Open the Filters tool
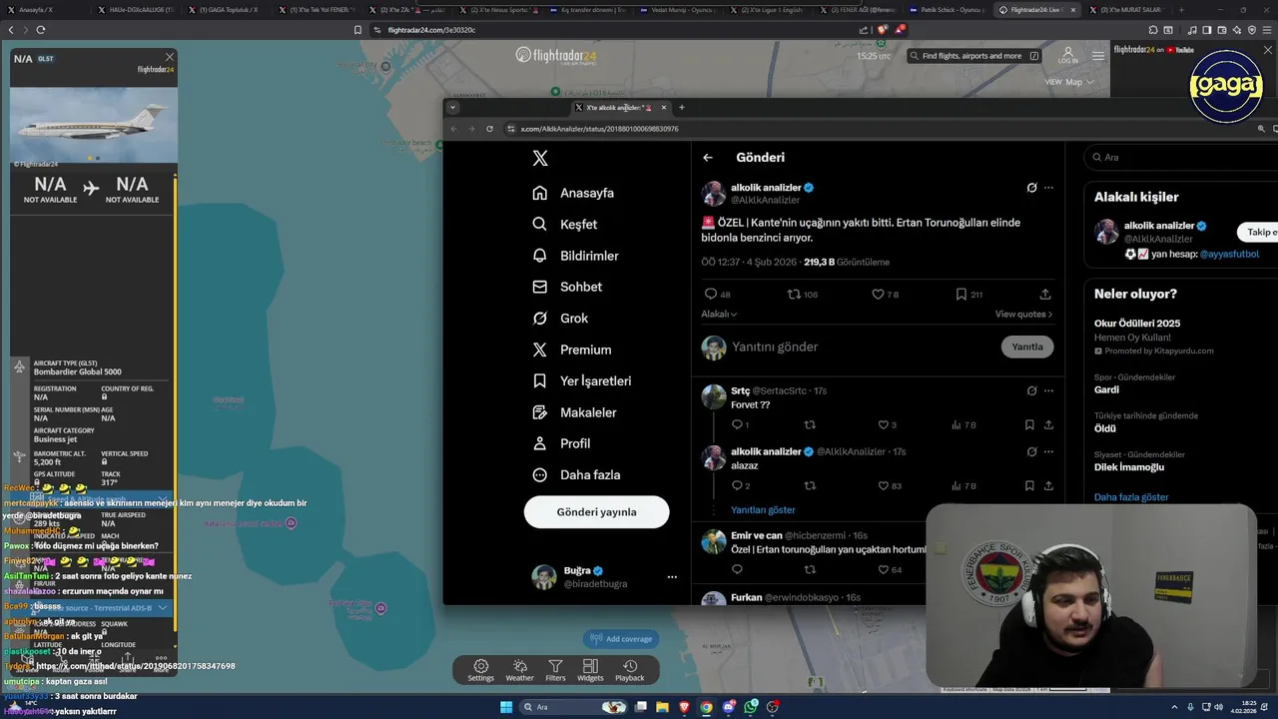This screenshot has height=719, width=1278. click(x=556, y=670)
